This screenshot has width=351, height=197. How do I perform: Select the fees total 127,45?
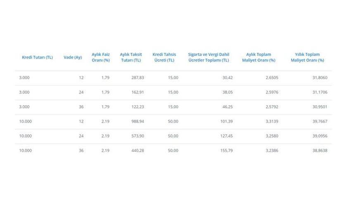point(227,136)
